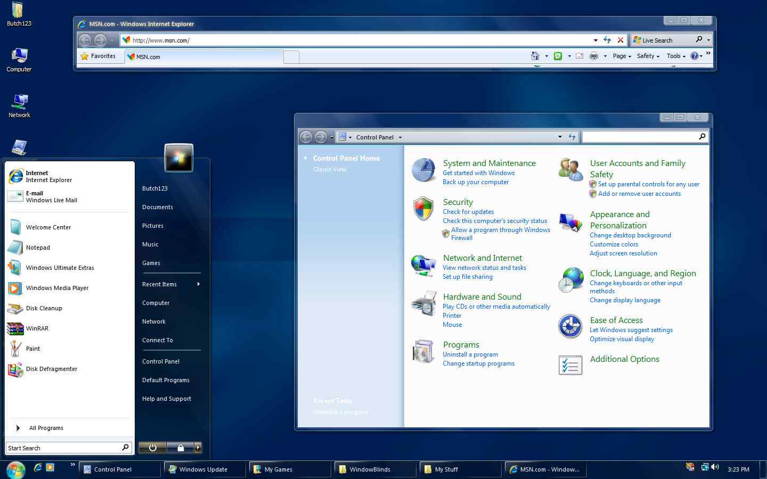This screenshot has height=479, width=767.
Task: Expand Control Panel address path dropdown
Action: tap(560, 137)
